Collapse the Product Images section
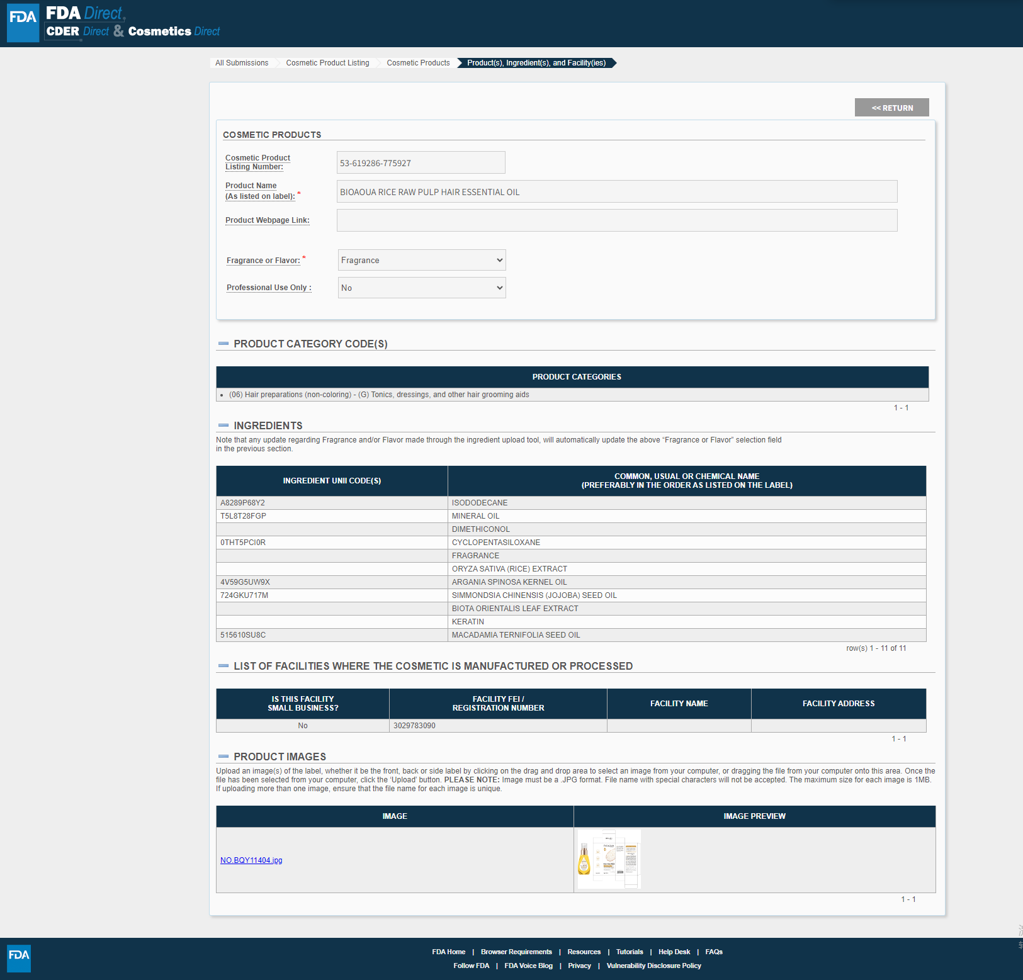The height and width of the screenshot is (980, 1023). [223, 757]
